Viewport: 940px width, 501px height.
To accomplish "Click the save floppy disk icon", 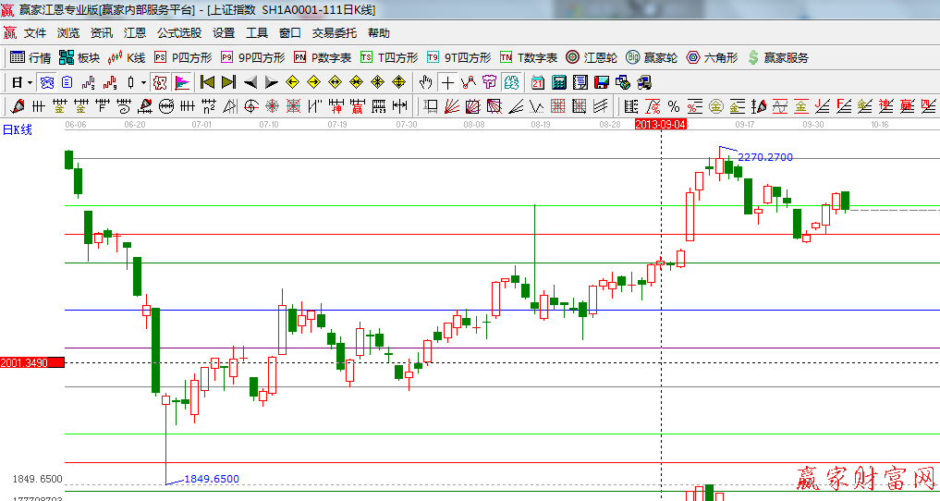I will (x=602, y=82).
